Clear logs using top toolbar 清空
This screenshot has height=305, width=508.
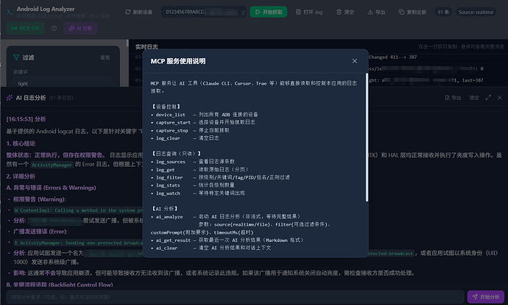(x=345, y=12)
